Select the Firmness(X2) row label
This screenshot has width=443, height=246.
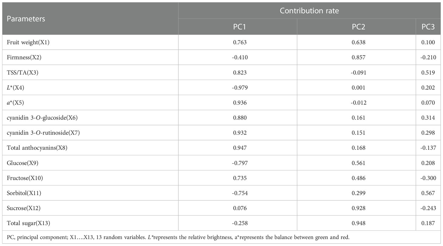[24, 57]
